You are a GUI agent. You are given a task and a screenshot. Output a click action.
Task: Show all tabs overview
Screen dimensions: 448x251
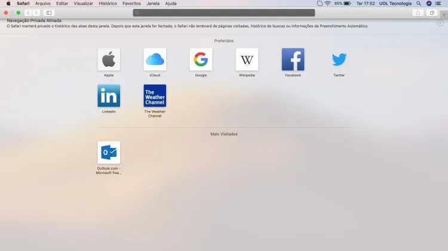point(432,13)
